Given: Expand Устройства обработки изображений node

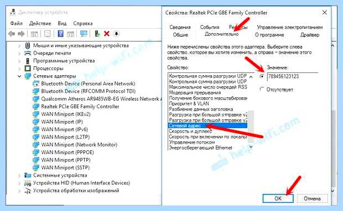Looking at the screenshot, I should (19, 191).
